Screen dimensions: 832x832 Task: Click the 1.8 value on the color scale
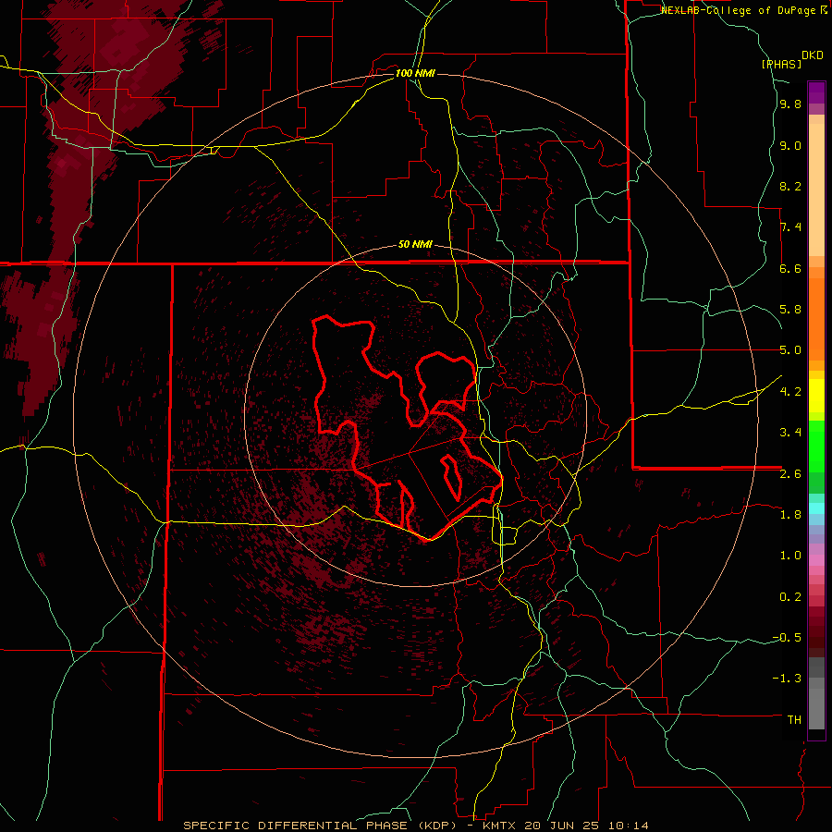coord(790,515)
